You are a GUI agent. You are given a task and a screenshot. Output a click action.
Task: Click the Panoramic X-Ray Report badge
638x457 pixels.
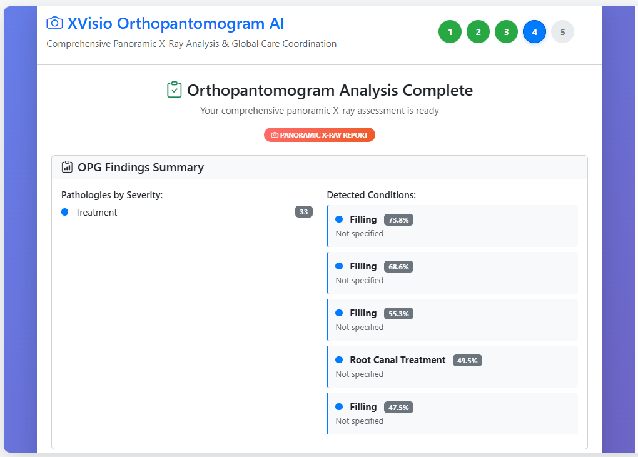click(319, 135)
